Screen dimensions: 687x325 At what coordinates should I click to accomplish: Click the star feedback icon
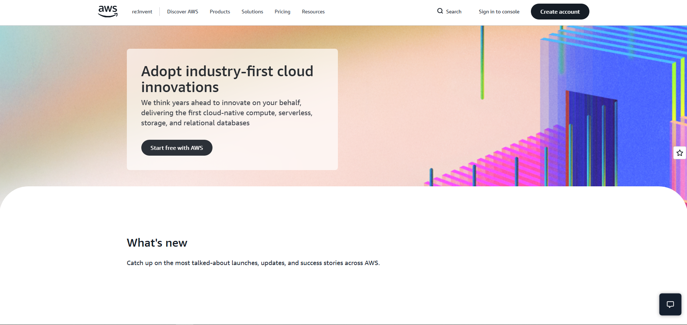tap(680, 153)
